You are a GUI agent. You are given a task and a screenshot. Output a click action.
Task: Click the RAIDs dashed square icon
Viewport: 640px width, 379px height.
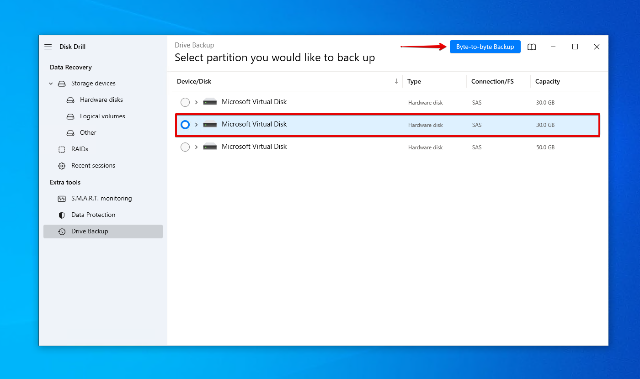click(x=62, y=149)
